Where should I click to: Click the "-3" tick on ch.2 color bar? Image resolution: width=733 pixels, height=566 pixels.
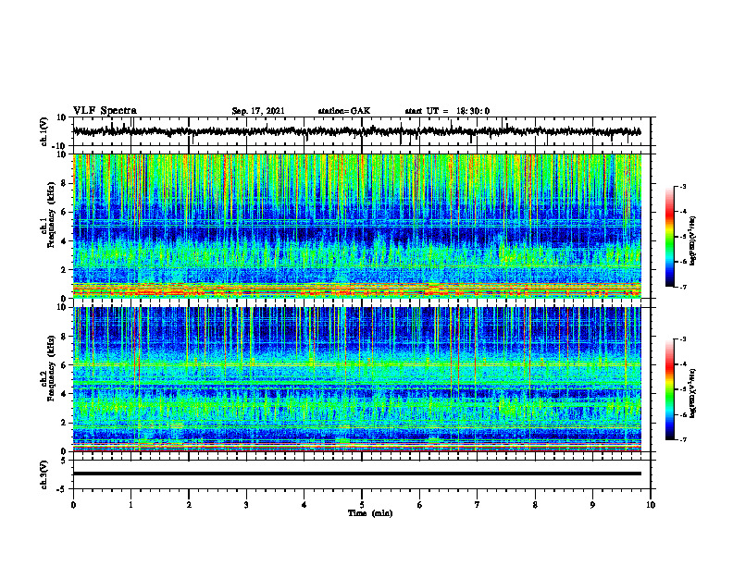(682, 339)
